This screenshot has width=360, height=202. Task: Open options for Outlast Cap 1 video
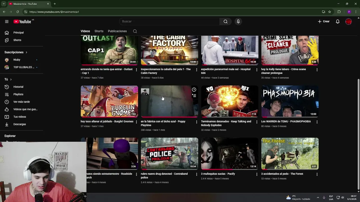click(136, 70)
